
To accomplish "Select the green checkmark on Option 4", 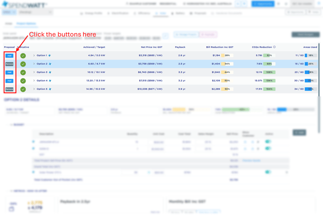I will (23, 81).
